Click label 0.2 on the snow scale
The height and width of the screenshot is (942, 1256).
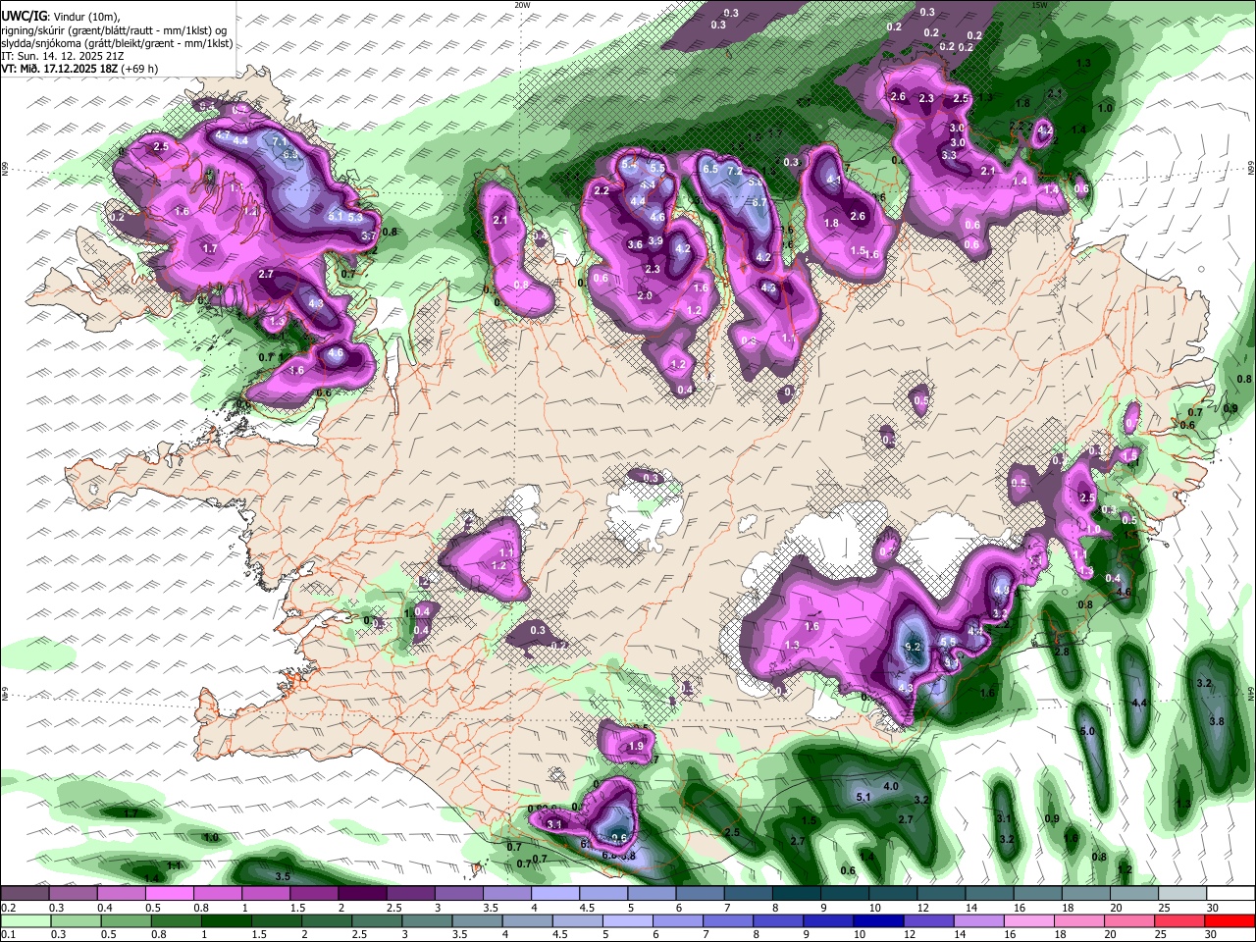tap(8, 908)
